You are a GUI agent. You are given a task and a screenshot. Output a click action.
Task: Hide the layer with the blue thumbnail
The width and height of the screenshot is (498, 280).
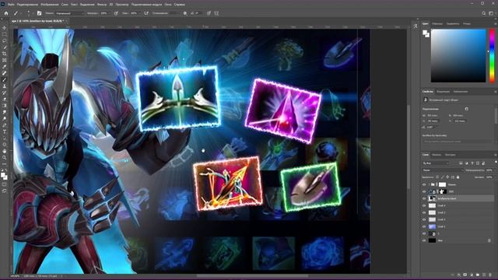point(424,226)
